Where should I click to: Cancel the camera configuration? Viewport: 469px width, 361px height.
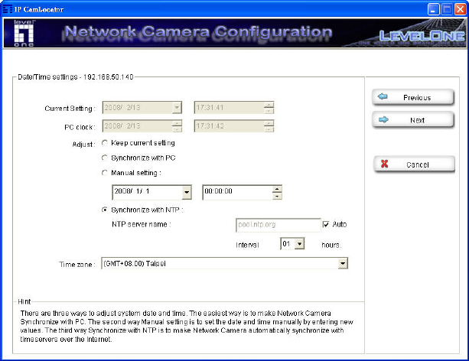414,164
